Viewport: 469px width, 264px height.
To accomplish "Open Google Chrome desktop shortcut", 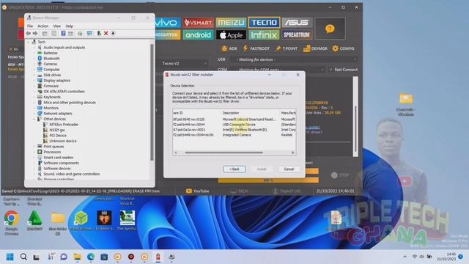I will pos(12,222).
